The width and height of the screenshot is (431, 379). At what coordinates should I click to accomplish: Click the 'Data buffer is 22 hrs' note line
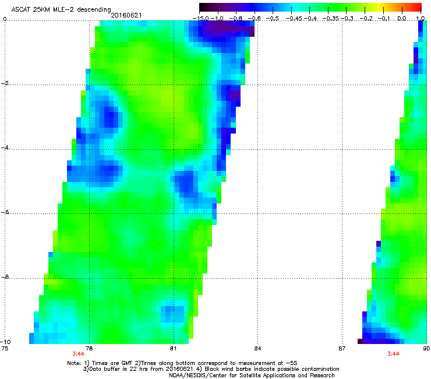pyautogui.click(x=211, y=369)
